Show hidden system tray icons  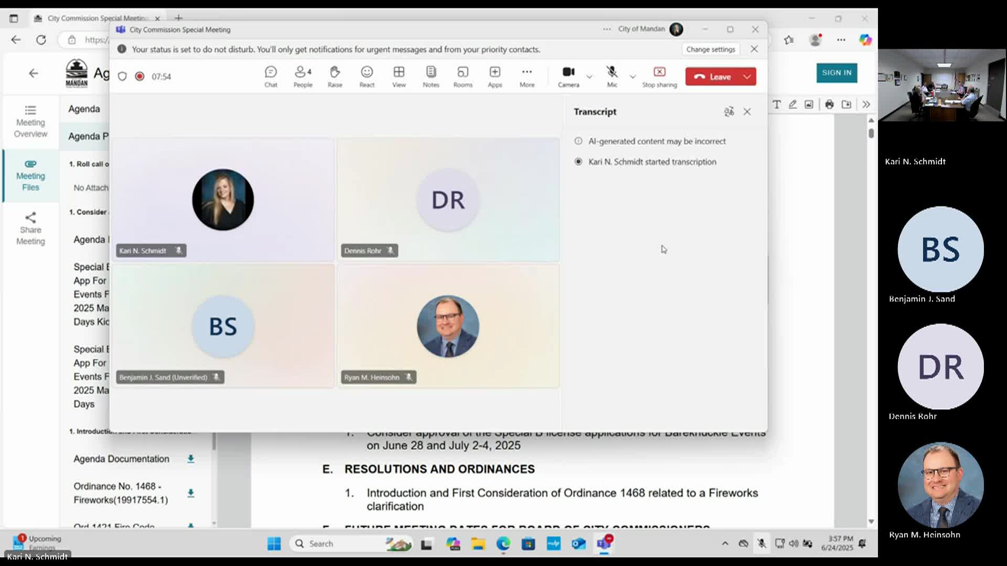pyautogui.click(x=725, y=544)
